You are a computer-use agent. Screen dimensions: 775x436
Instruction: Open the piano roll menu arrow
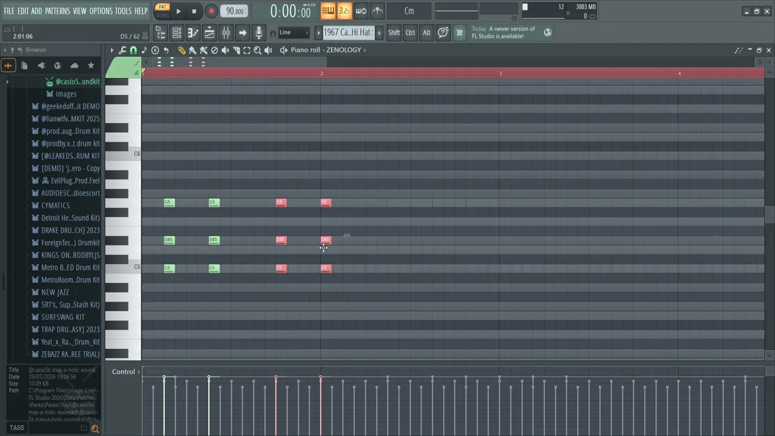coord(112,50)
